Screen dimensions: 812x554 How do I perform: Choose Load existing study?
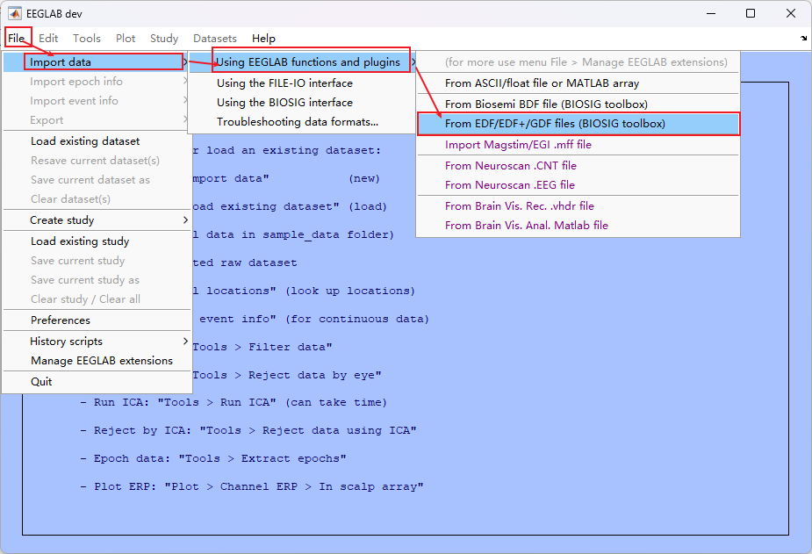tap(97, 241)
